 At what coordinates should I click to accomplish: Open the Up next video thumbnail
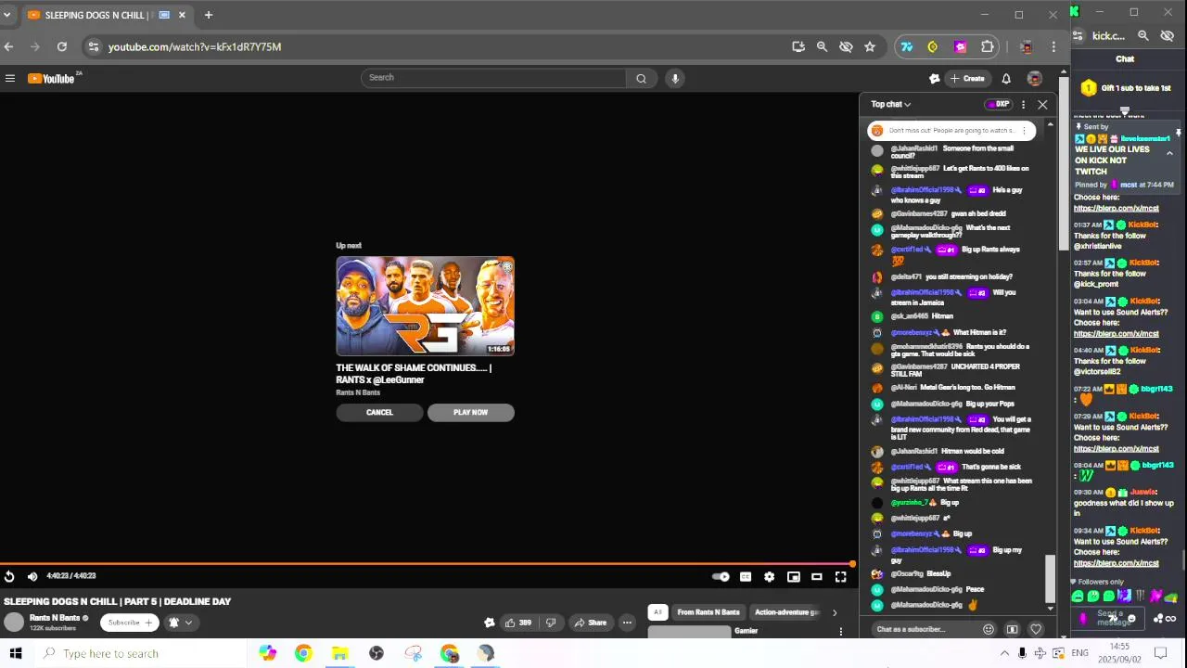point(425,306)
